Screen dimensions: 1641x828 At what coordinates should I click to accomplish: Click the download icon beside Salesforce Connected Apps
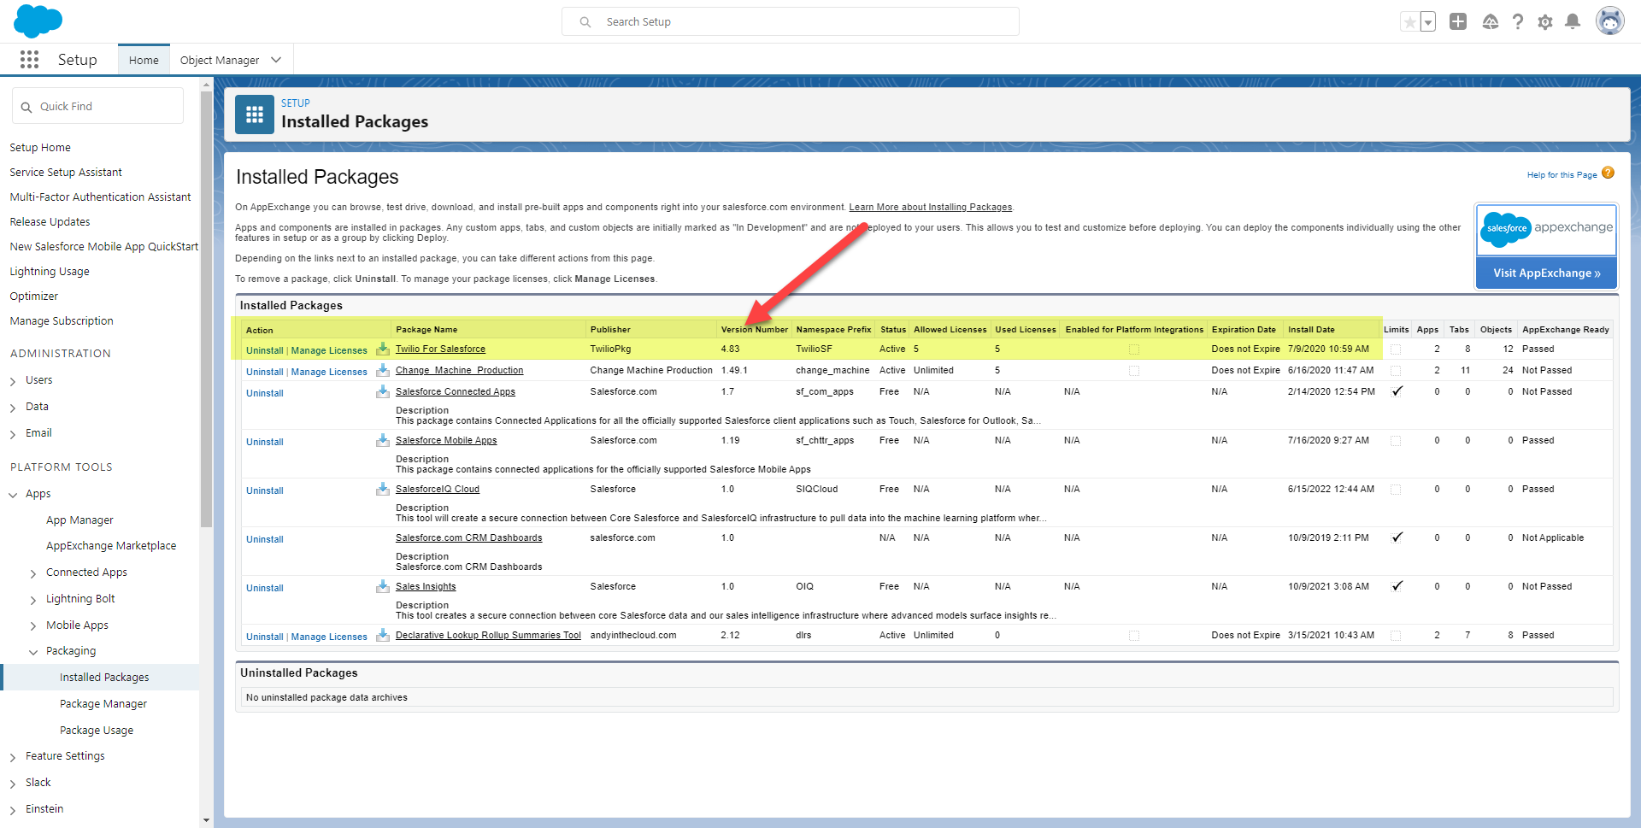pyautogui.click(x=383, y=391)
